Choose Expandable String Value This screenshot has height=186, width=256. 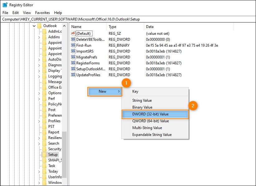coord(155,135)
